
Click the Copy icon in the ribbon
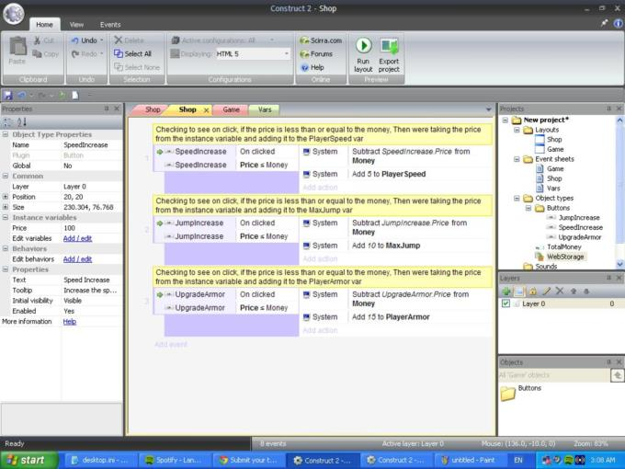[x=37, y=53]
